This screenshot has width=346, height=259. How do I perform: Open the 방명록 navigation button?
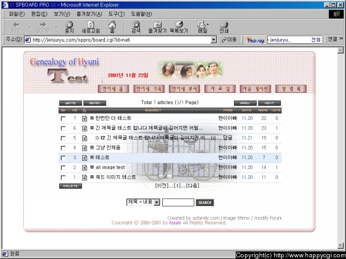click(291, 88)
